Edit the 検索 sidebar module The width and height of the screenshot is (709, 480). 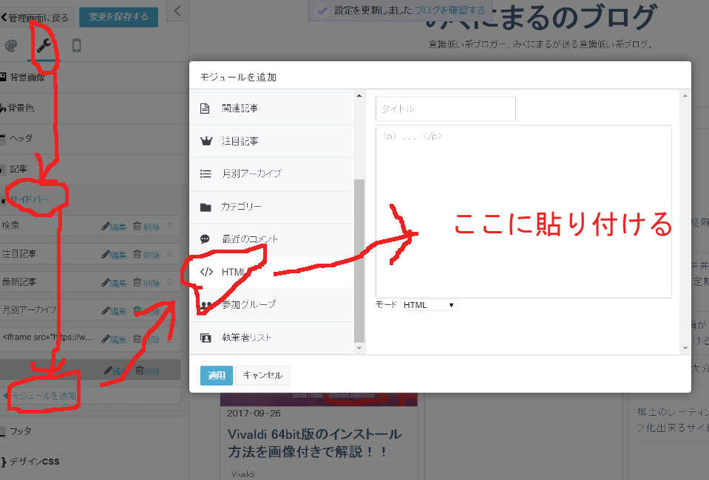pyautogui.click(x=115, y=226)
